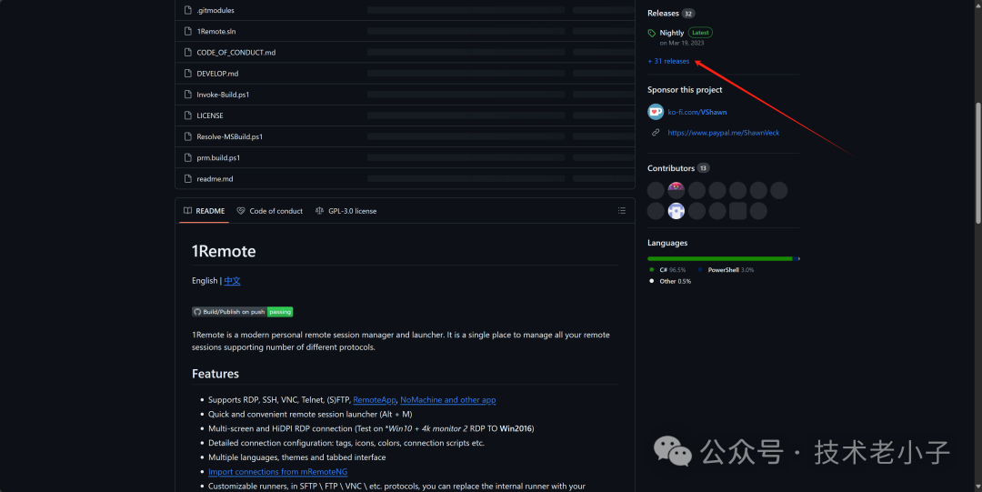This screenshot has width=982, height=492.
Task: Click file icon beside Invoke-Build.ps1
Action: tap(188, 95)
